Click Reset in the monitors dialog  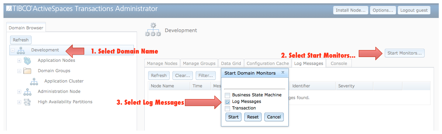(x=253, y=117)
